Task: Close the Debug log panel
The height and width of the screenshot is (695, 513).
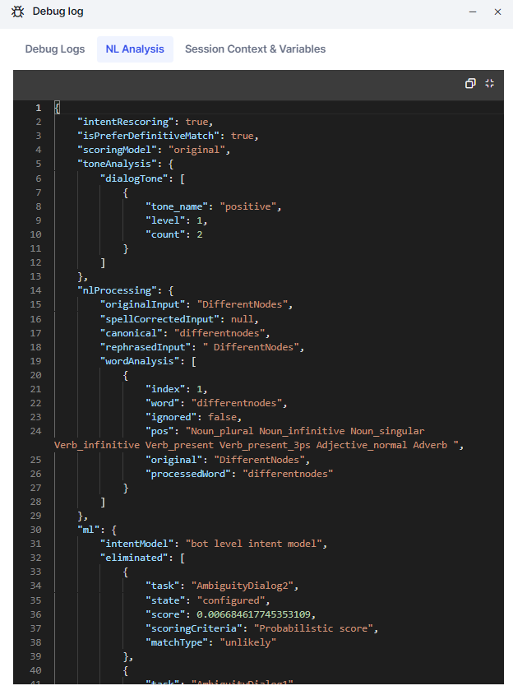Action: (497, 12)
